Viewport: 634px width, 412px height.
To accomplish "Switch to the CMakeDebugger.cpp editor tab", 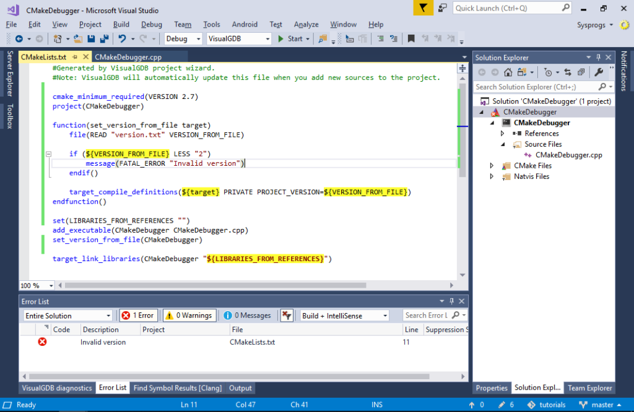I will pyautogui.click(x=128, y=57).
